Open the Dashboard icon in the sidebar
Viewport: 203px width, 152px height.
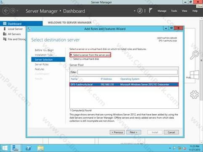click(x=5, y=24)
